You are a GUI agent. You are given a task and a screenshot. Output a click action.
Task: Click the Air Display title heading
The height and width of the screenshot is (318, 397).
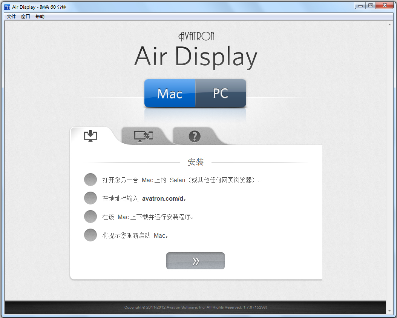196,57
